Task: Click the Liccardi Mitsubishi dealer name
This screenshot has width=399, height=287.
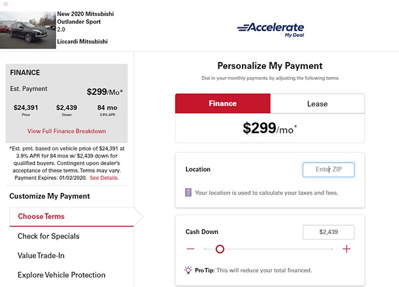Action: tap(82, 41)
